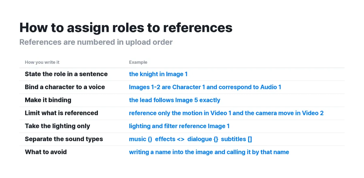Screen dimensions: 364x178
Task: Click the 'Example' column header
Action: click(138, 62)
